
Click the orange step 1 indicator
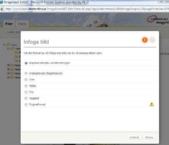(145, 40)
